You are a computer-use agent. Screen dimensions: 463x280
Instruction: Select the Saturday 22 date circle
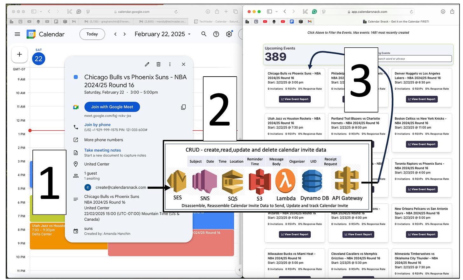38,59
